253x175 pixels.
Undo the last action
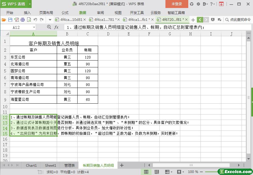coord(35,20)
